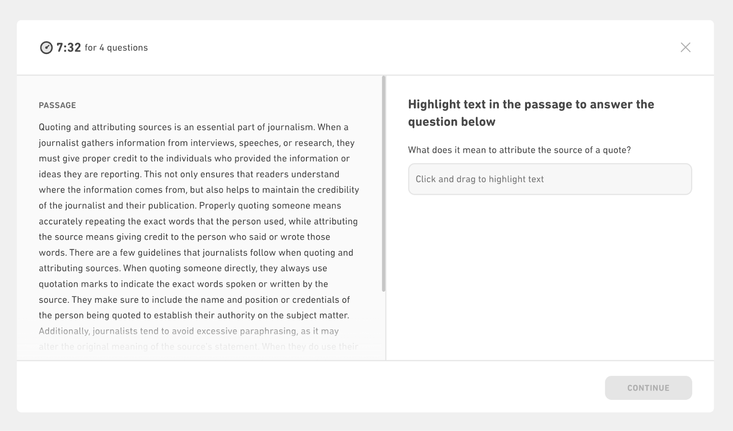Click the word "Properly" in the passage
733x431 pixels.
tap(216, 206)
